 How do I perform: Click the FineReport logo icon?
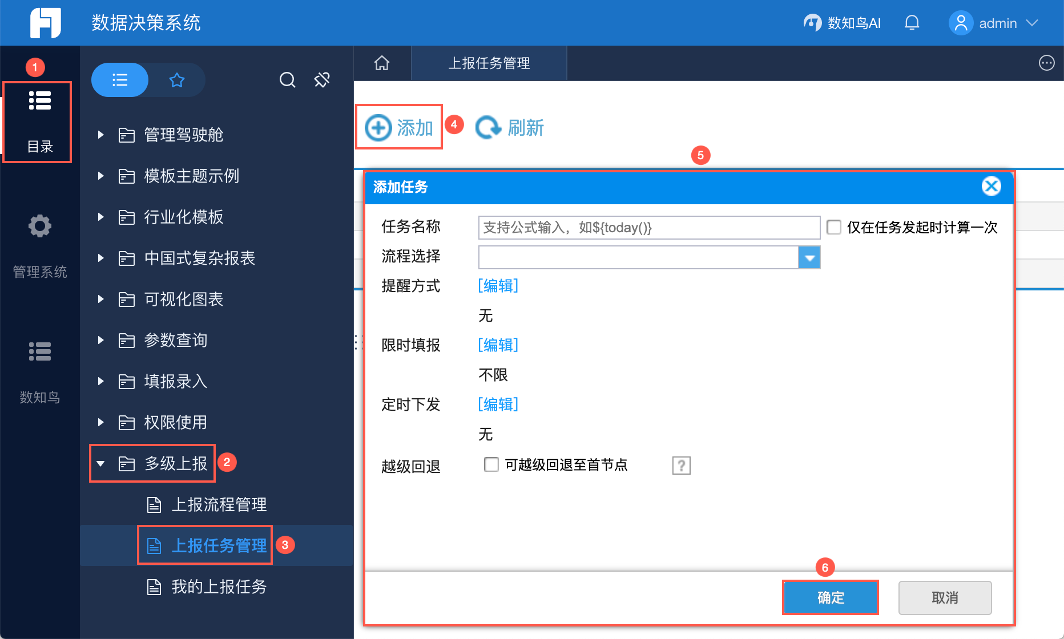point(46,23)
